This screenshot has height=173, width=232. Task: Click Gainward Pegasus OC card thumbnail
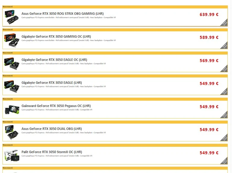click(x=12, y=110)
